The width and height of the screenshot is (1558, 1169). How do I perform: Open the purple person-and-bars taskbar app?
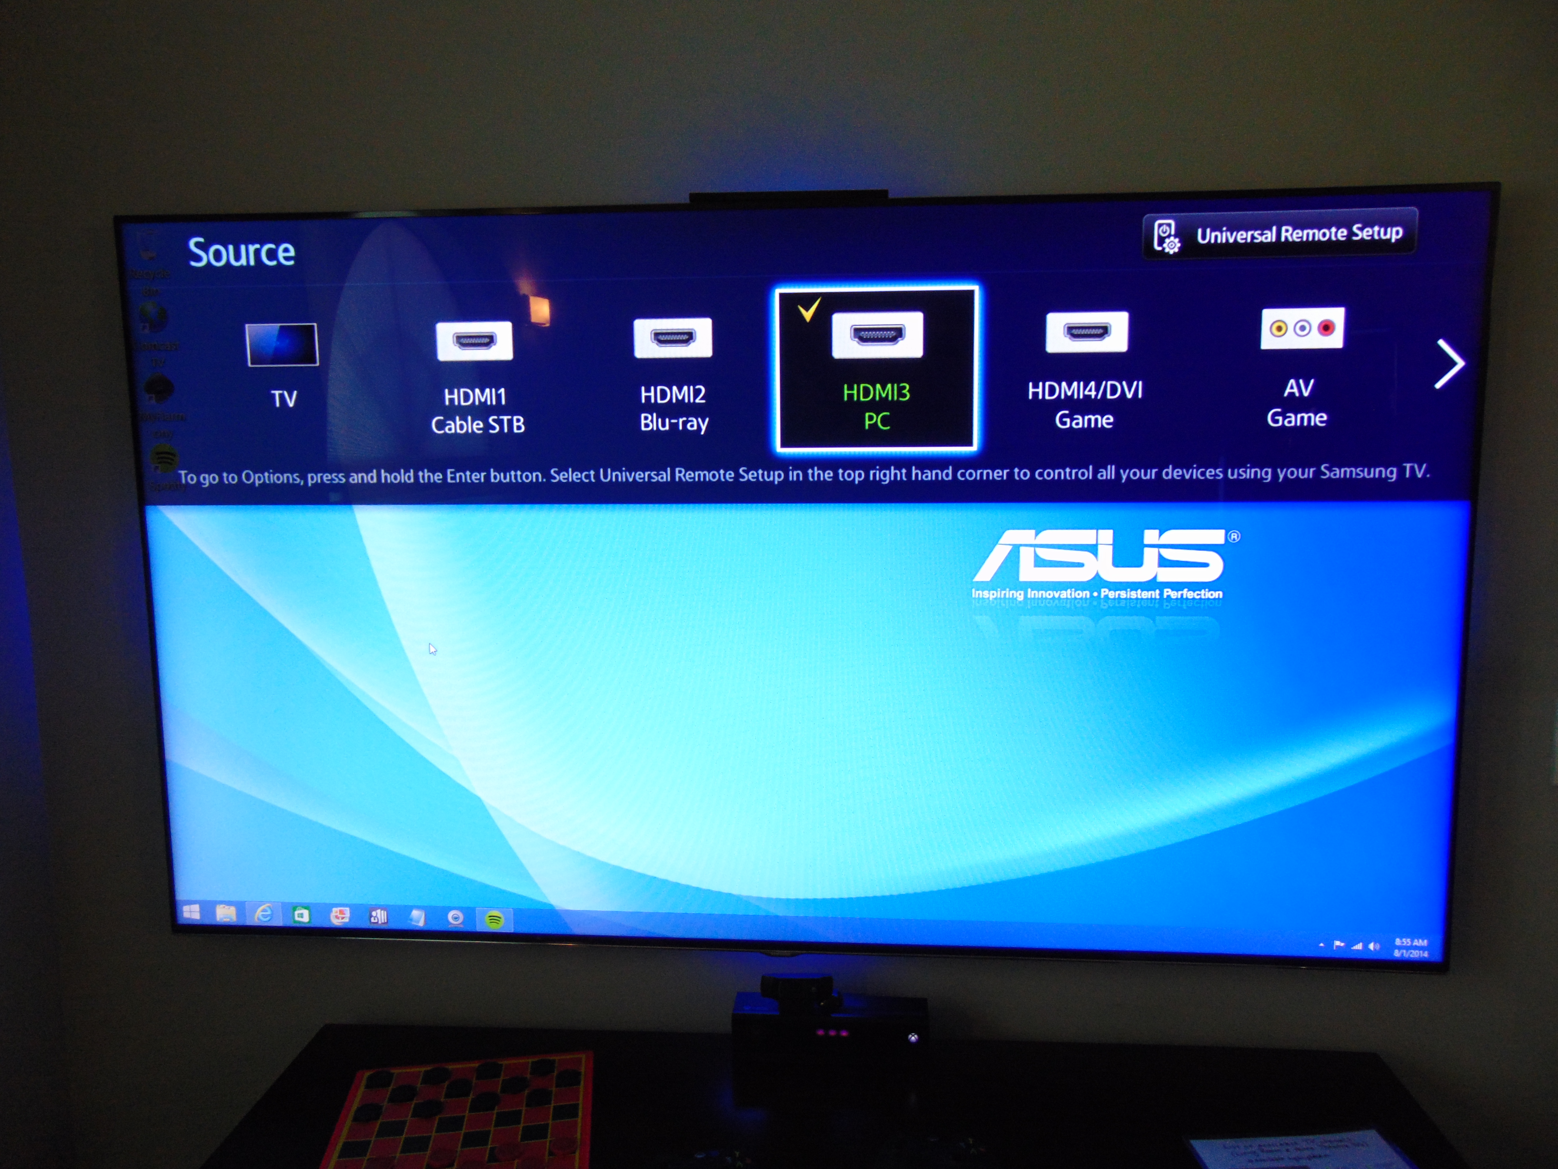[379, 916]
